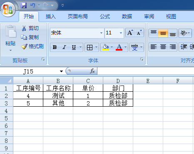Undo the last action
The width and height of the screenshot is (194, 154).
coord(32,5)
